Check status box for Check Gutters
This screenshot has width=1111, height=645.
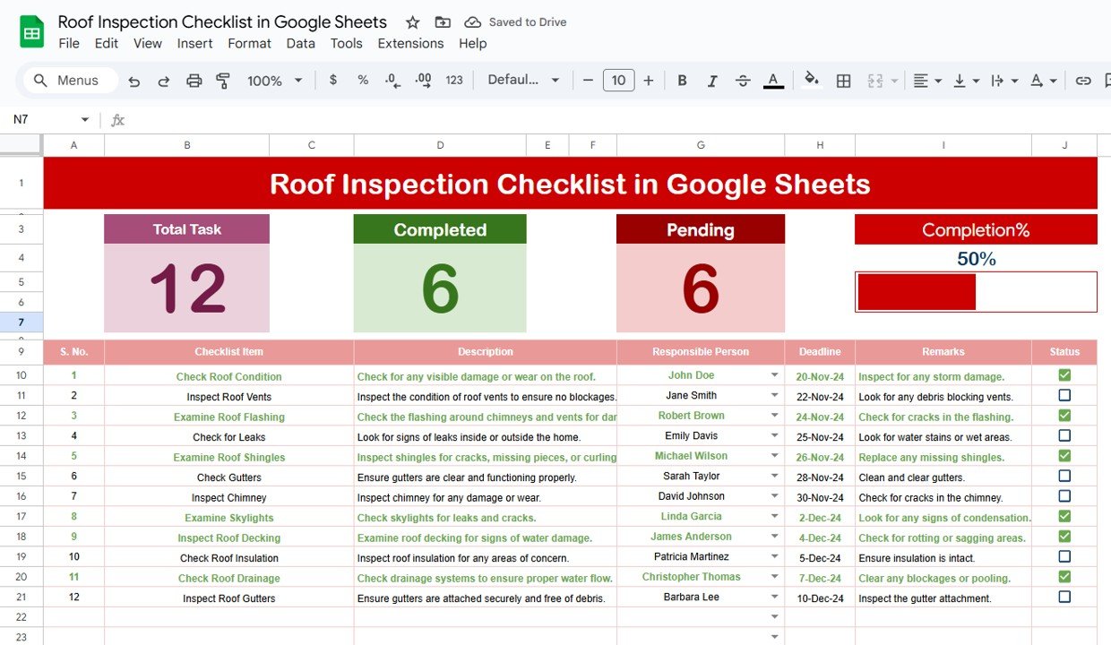tap(1064, 476)
